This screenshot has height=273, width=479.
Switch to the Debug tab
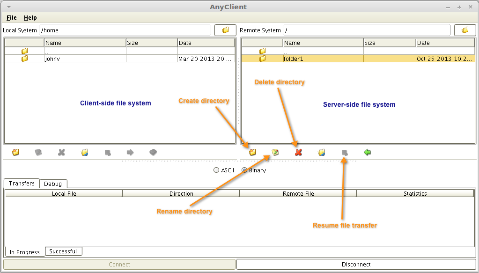(53, 184)
